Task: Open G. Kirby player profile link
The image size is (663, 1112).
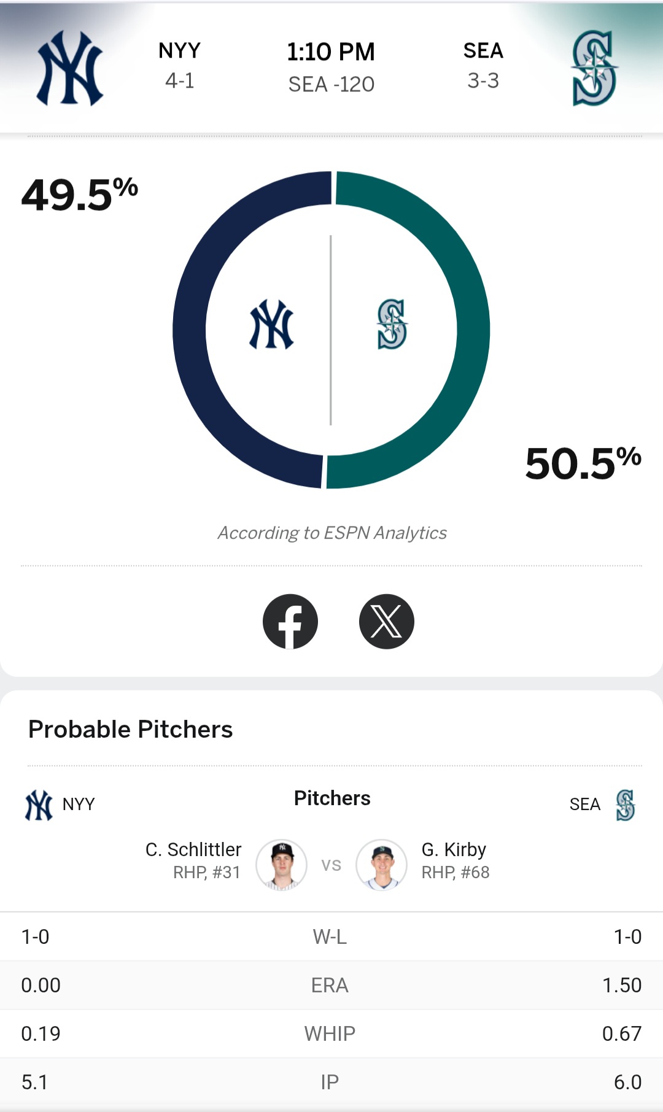Action: coord(454,850)
